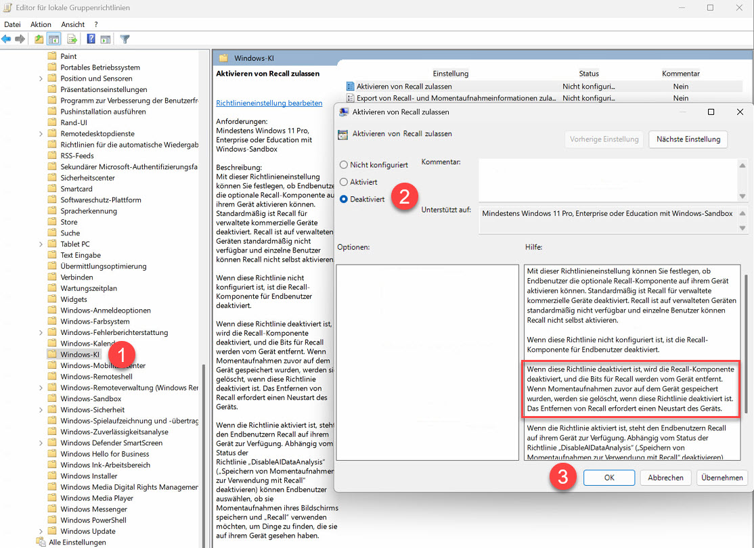Click the filter funnel toolbar icon
This screenshot has width=754, height=548.
125,39
